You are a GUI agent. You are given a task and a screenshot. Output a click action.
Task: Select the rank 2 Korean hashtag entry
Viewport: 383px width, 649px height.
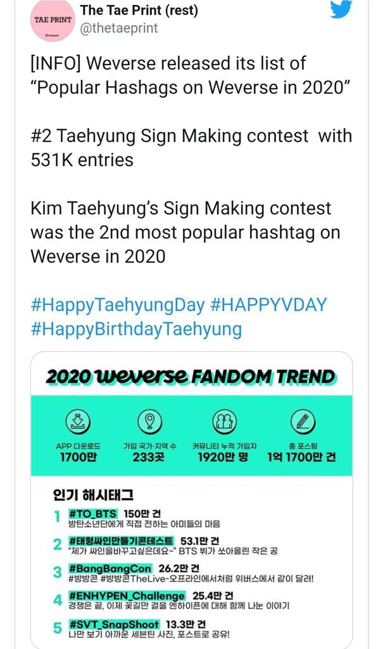121,541
